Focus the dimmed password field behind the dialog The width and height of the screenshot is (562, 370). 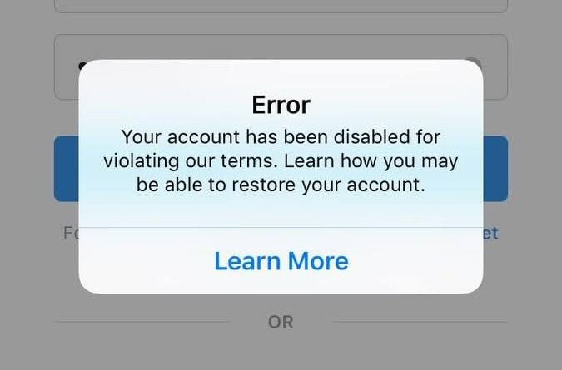pos(281,67)
